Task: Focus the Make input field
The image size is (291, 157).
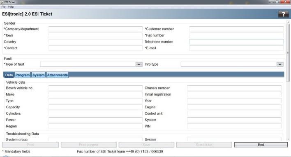Action: click(95, 94)
